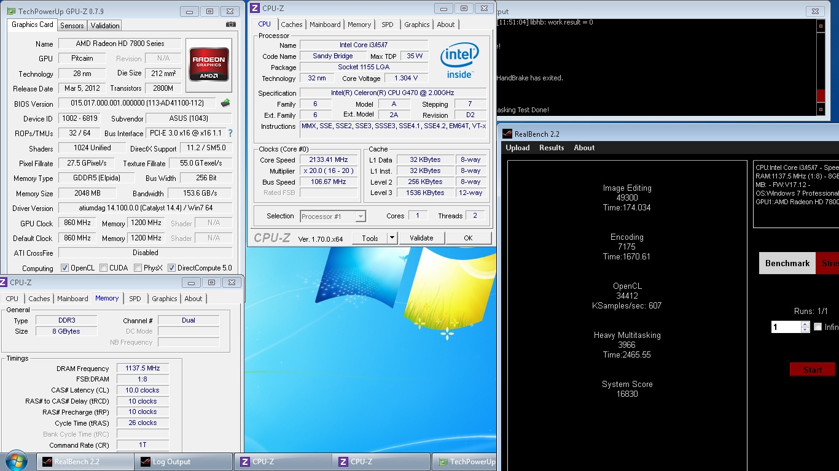839x471 pixels.
Task: Open the Caches tab in top CPU-Z
Action: [x=292, y=25]
